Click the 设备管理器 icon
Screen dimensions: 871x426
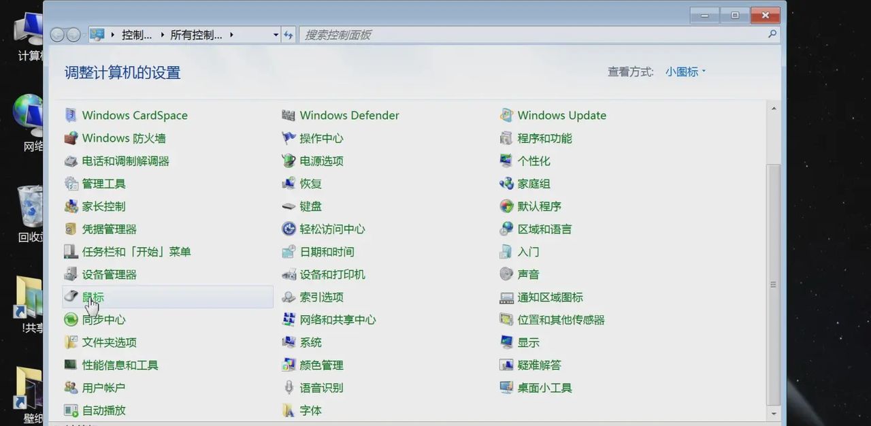tap(71, 274)
